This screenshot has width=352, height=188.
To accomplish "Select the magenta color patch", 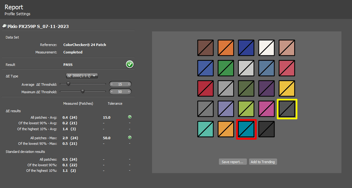I will click(x=266, y=109).
